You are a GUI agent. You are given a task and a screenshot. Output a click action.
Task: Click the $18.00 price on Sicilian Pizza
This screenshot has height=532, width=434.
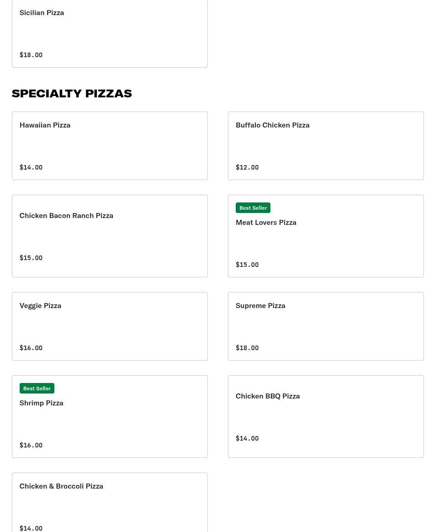coord(31,55)
